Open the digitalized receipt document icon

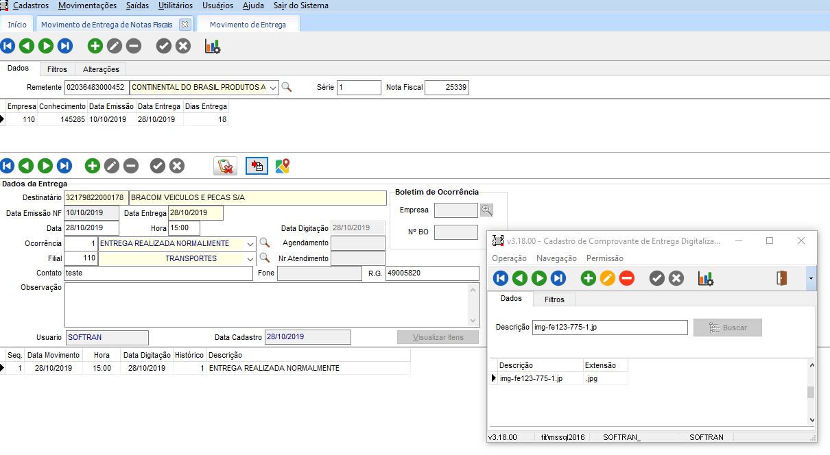(x=257, y=166)
